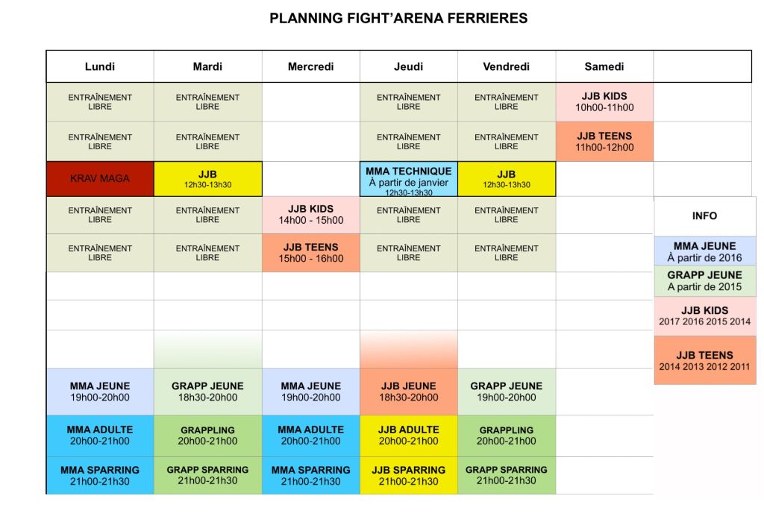Click the Samedi column header
The width and height of the screenshot is (764, 525).
tap(604, 66)
